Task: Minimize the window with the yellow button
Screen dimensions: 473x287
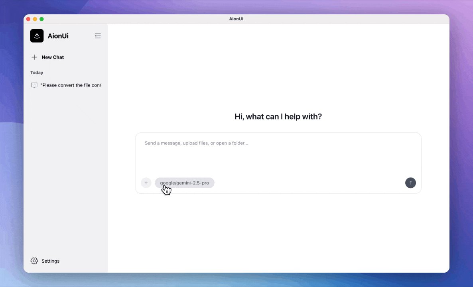Action: [x=35, y=19]
